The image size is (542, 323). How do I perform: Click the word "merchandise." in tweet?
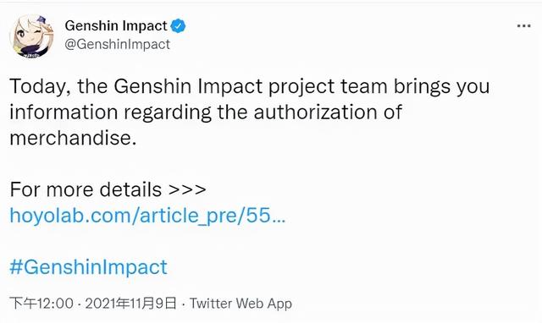point(73,138)
